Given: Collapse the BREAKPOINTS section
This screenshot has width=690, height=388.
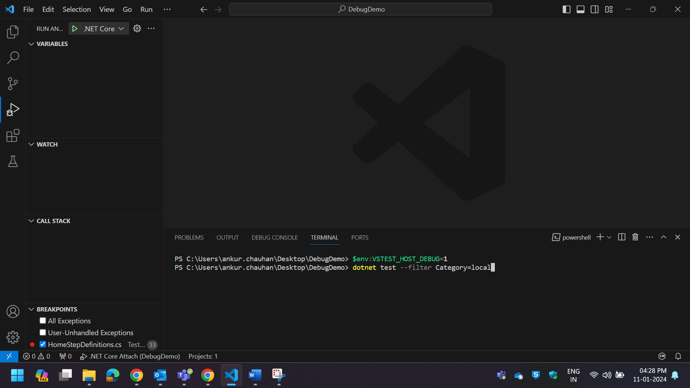Looking at the screenshot, I should pyautogui.click(x=32, y=309).
